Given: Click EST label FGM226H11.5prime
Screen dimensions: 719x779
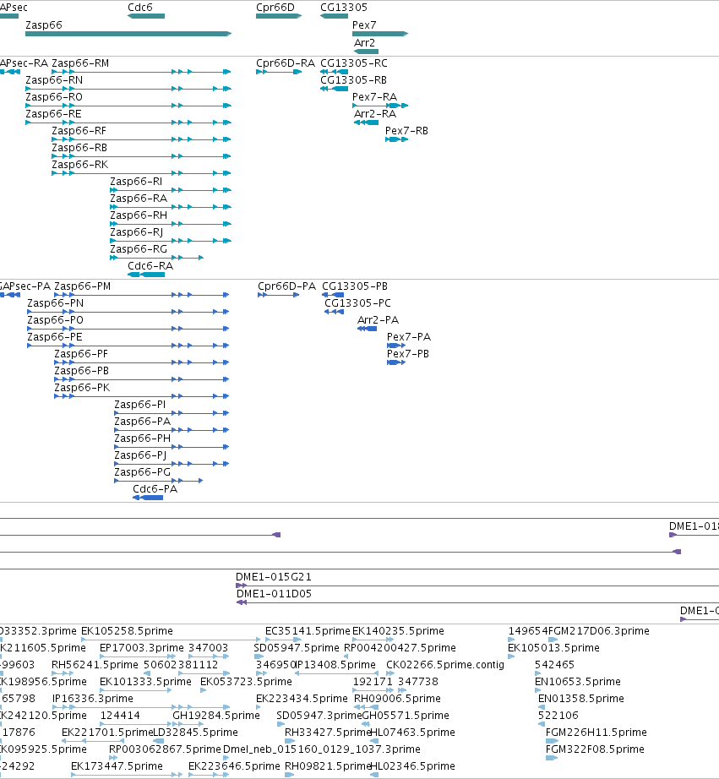Looking at the screenshot, I should 596,733.
